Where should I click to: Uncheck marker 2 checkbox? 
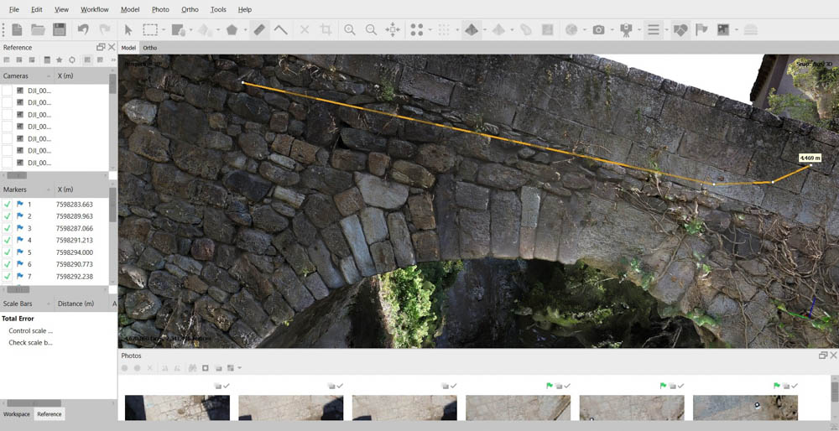pos(7,216)
